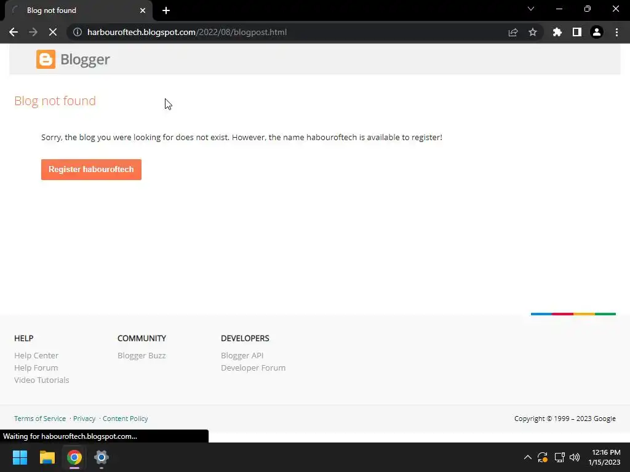Go back using the browser back arrow

click(x=14, y=32)
